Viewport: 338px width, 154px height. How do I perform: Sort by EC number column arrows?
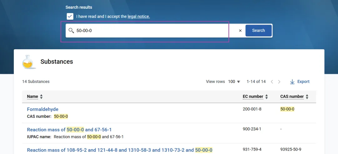(266, 97)
